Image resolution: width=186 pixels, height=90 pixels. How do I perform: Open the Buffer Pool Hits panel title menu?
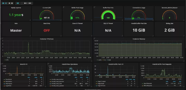click(108, 8)
